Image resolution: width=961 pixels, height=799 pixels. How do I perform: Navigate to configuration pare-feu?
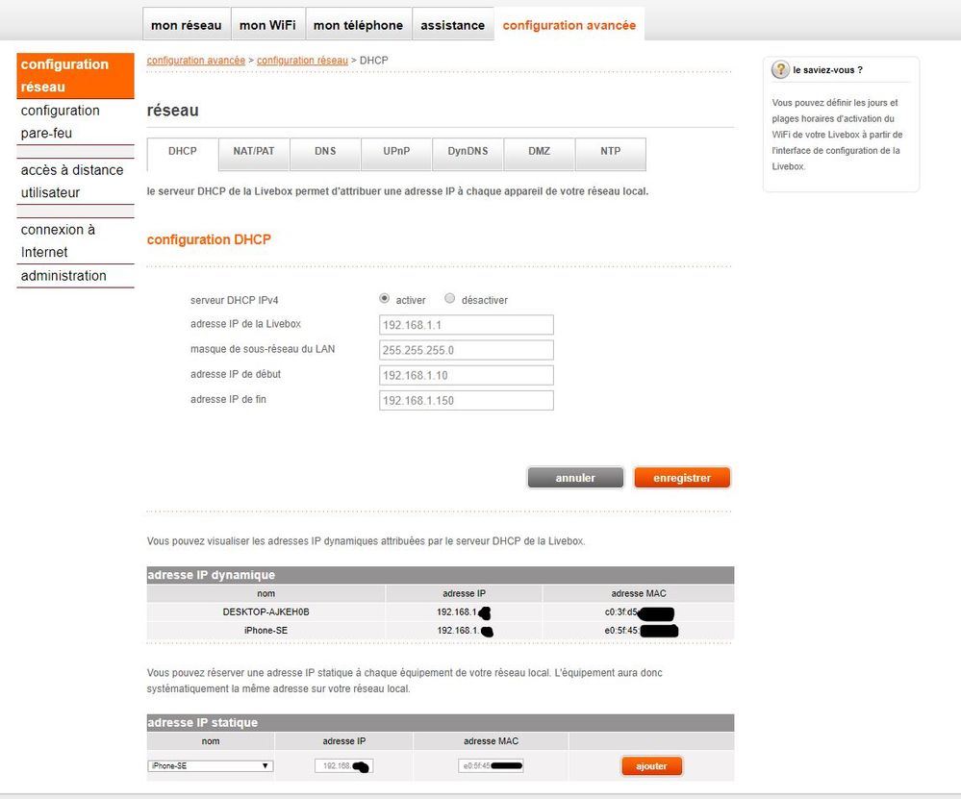point(75,121)
